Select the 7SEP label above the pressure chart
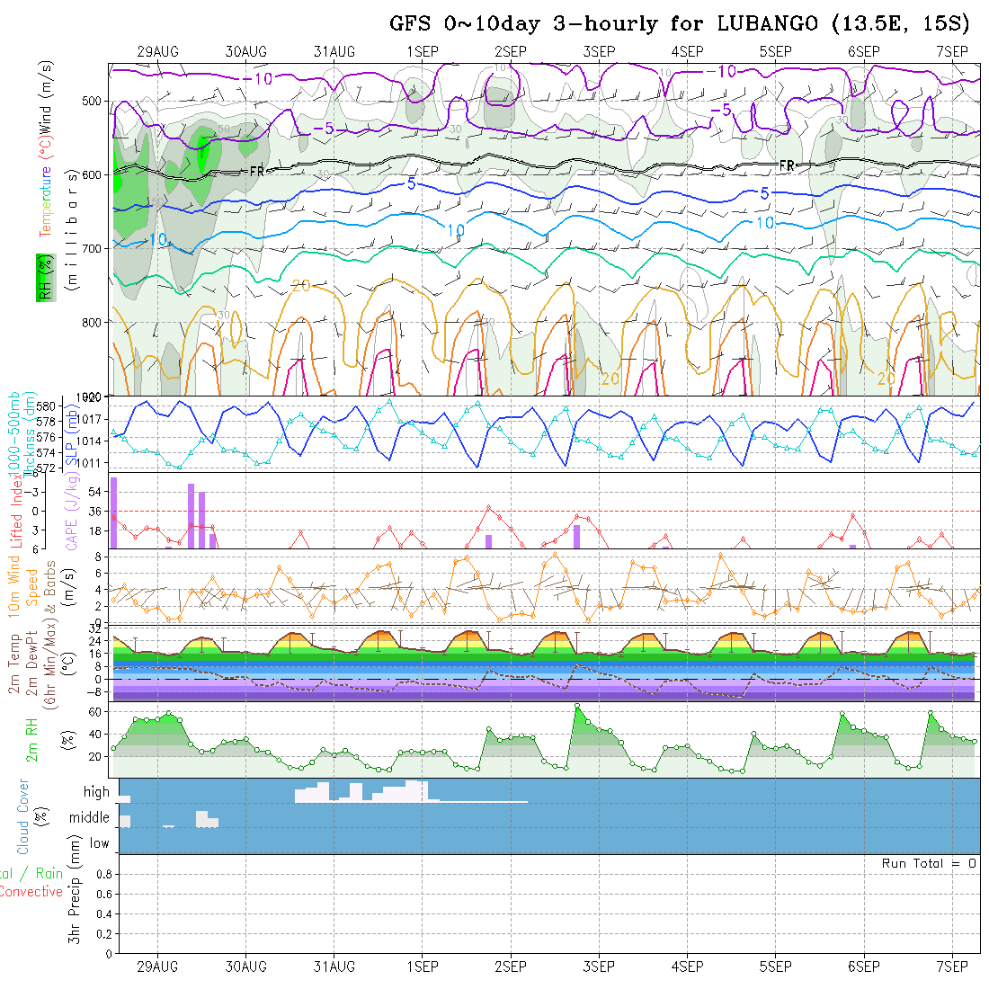The image size is (989, 989). click(952, 52)
